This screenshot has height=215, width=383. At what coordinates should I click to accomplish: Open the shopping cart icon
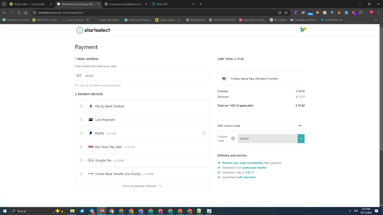pyautogui.click(x=303, y=30)
